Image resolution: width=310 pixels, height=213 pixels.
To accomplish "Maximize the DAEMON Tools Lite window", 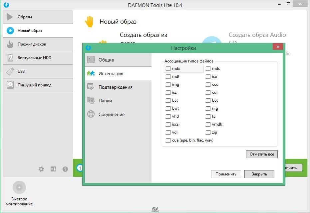I will pyautogui.click(x=288, y=4).
